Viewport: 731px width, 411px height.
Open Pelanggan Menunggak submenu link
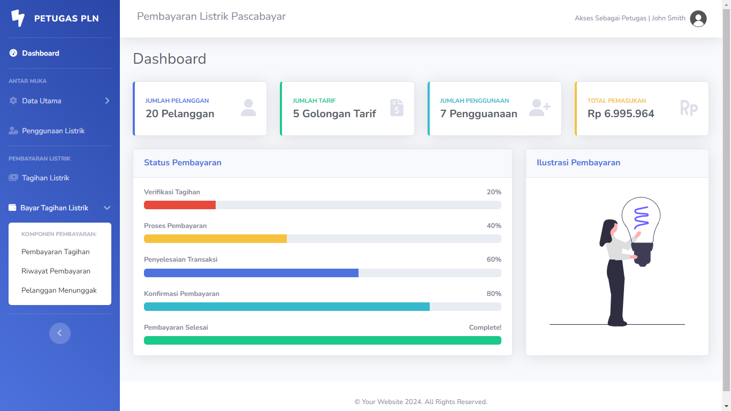click(59, 290)
